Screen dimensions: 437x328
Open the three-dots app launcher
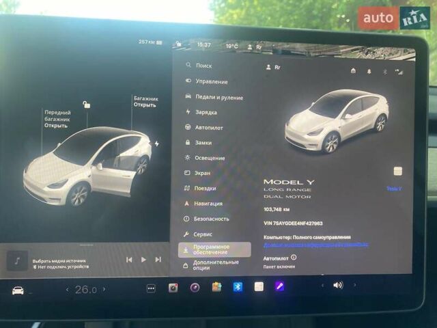151,288
